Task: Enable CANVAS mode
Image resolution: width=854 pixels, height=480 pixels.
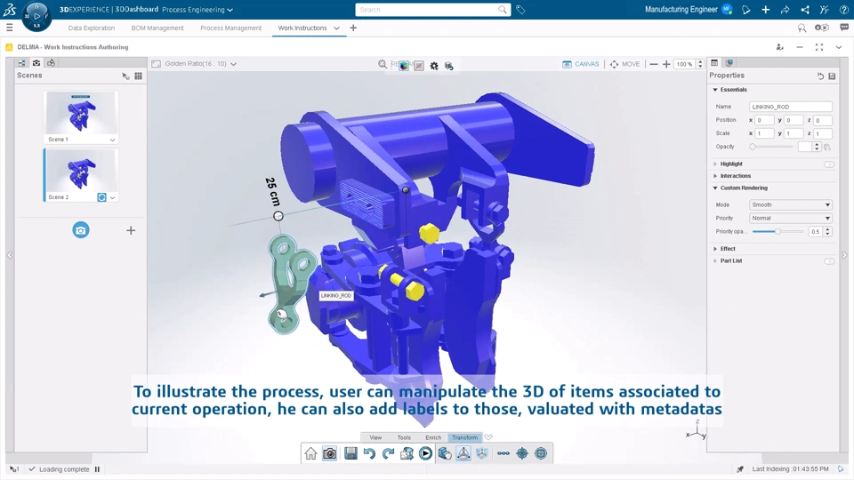Action: coord(581,64)
